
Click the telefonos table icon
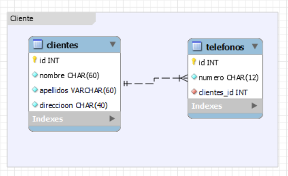(x=197, y=46)
